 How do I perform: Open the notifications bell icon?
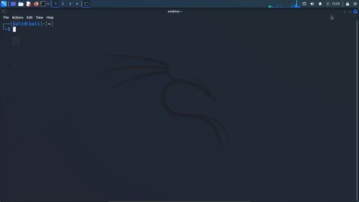(320, 4)
